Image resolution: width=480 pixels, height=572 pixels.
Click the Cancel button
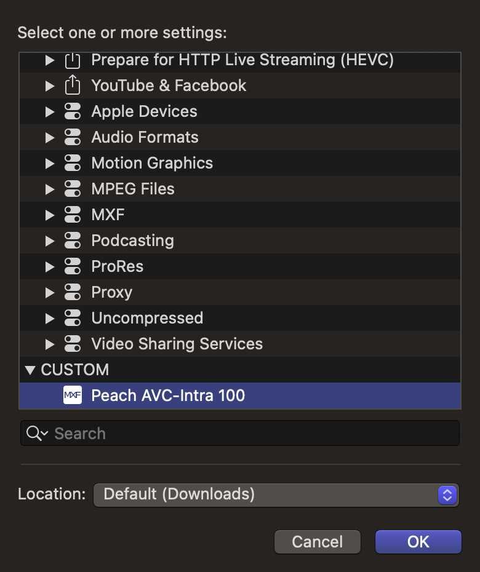[x=317, y=542]
